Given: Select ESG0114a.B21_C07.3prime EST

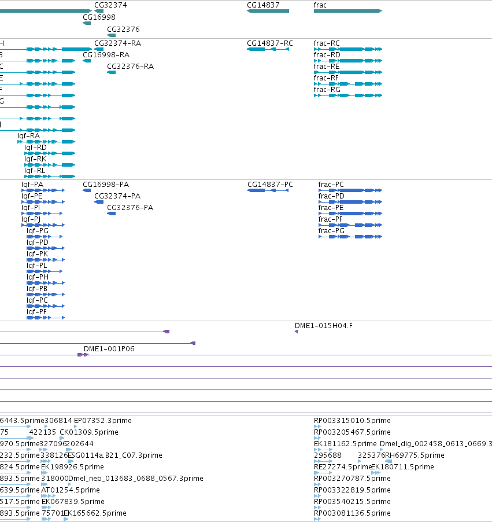Looking at the screenshot, I should pos(115,455).
